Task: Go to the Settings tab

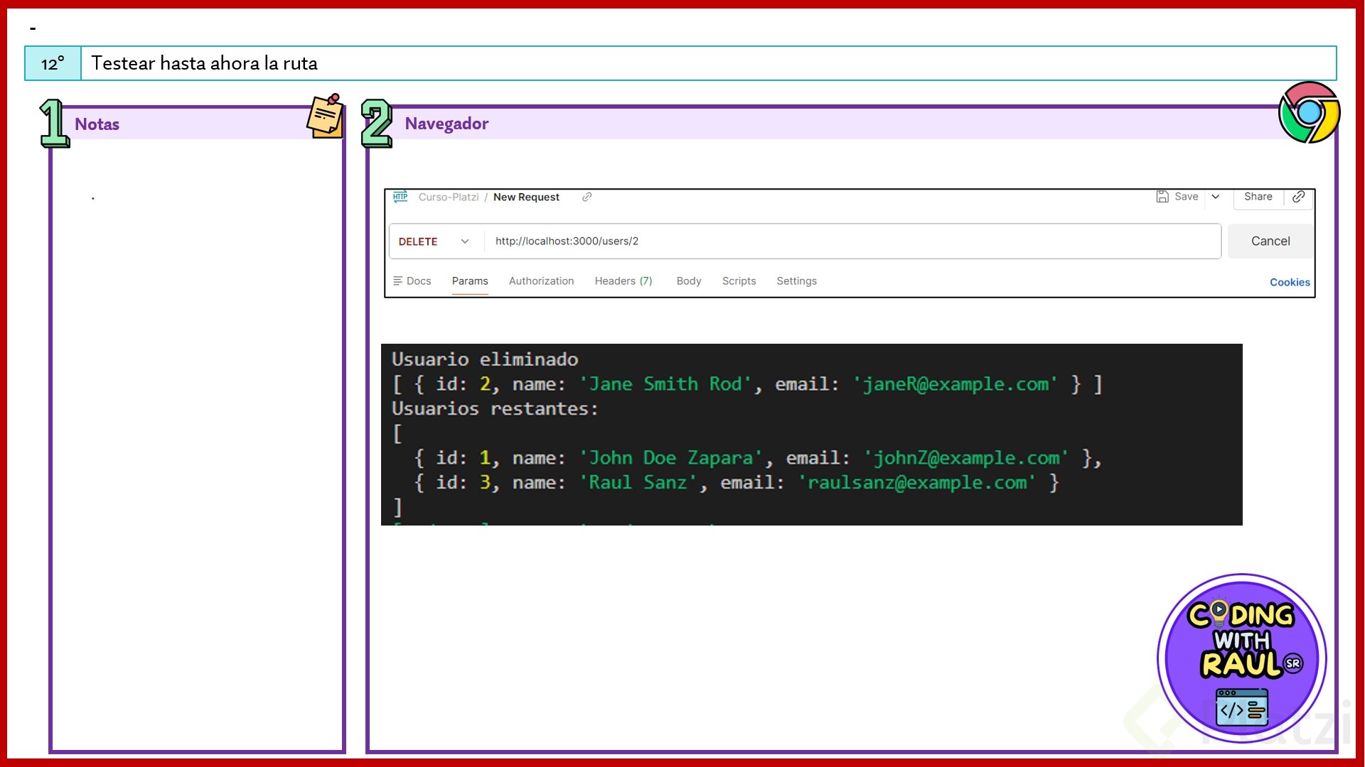Action: click(x=796, y=281)
